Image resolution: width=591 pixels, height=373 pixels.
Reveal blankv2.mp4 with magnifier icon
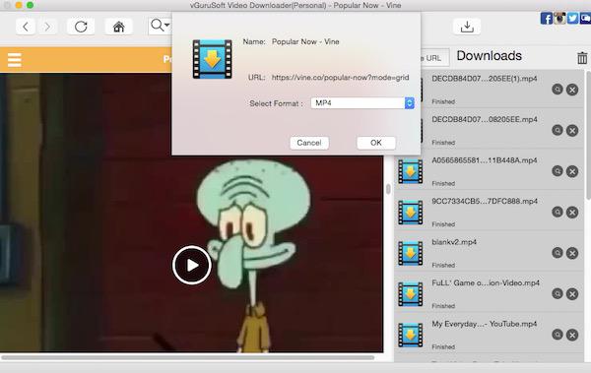558,253
